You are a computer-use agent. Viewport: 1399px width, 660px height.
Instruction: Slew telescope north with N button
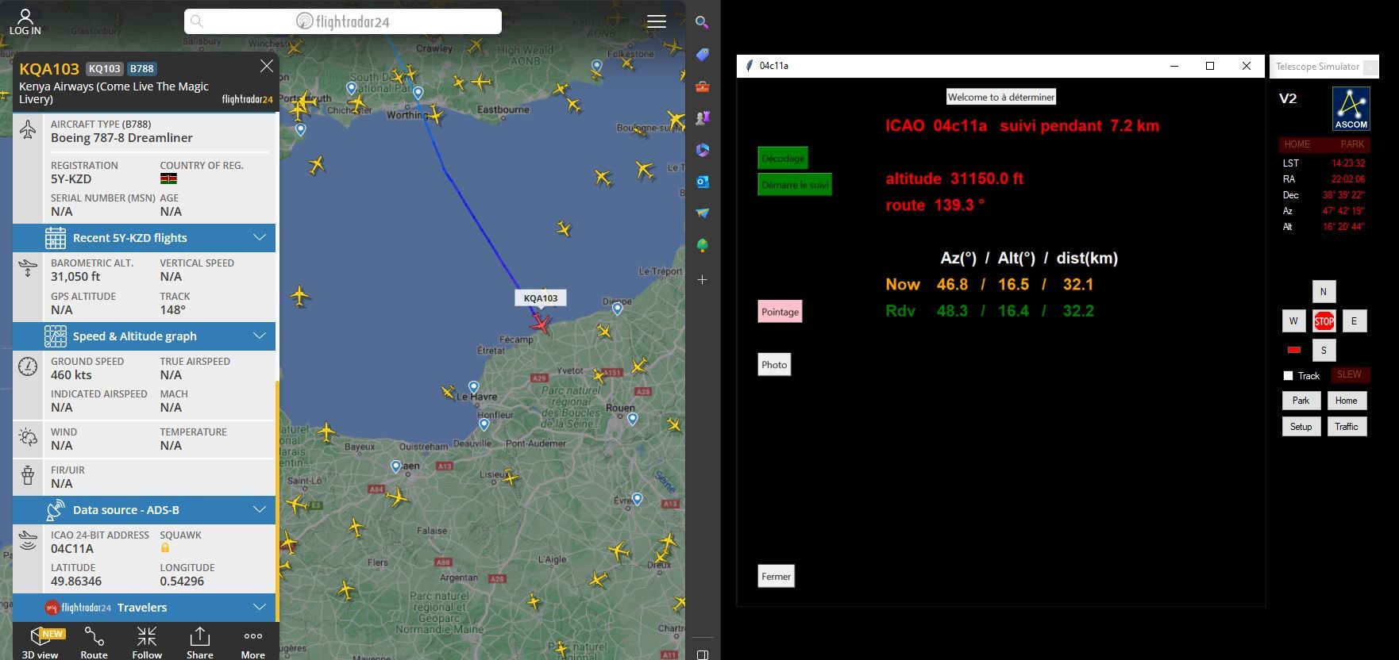point(1324,291)
